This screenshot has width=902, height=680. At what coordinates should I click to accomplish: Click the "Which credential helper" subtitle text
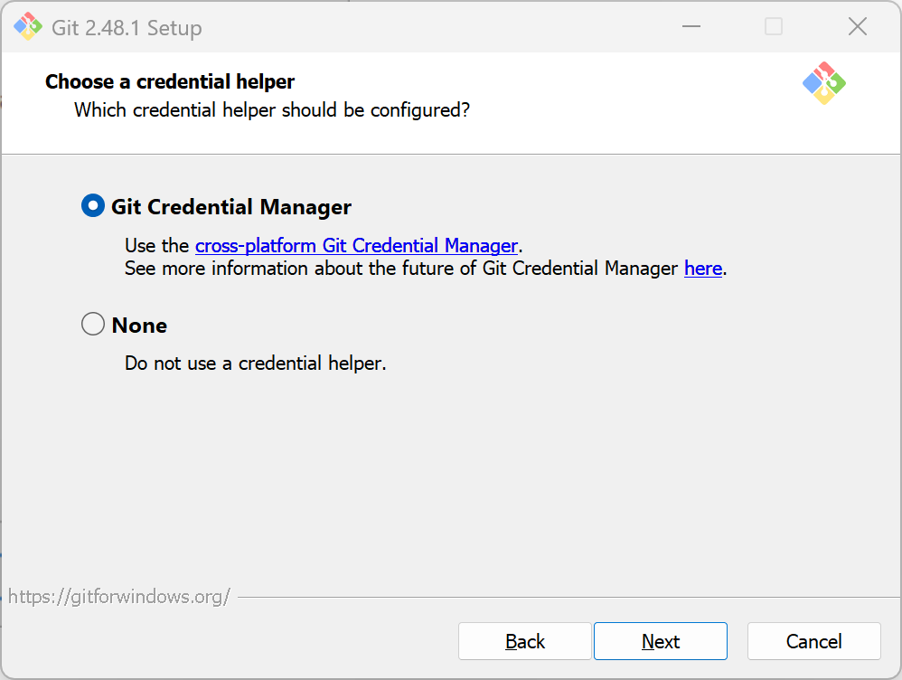[x=271, y=110]
